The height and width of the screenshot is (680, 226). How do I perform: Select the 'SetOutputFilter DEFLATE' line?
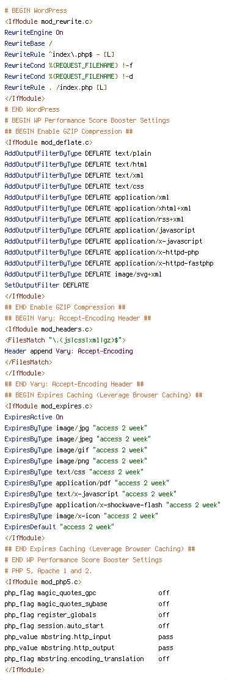point(46,285)
